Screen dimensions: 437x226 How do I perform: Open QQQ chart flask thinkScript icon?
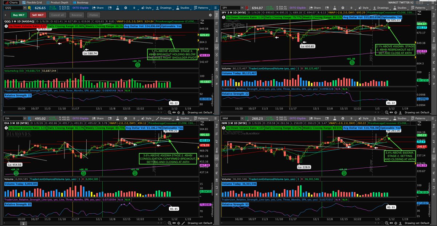coord(118,8)
